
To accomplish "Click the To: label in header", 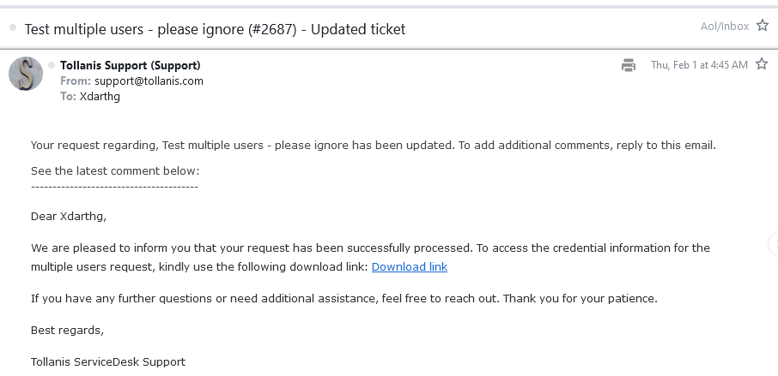I will (x=68, y=96).
